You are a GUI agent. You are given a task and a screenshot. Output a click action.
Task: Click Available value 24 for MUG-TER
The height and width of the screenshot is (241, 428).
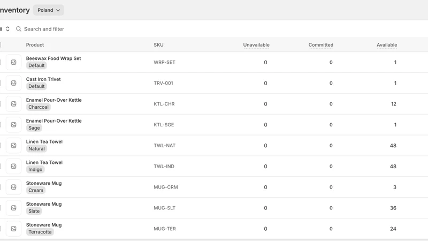(x=393, y=229)
